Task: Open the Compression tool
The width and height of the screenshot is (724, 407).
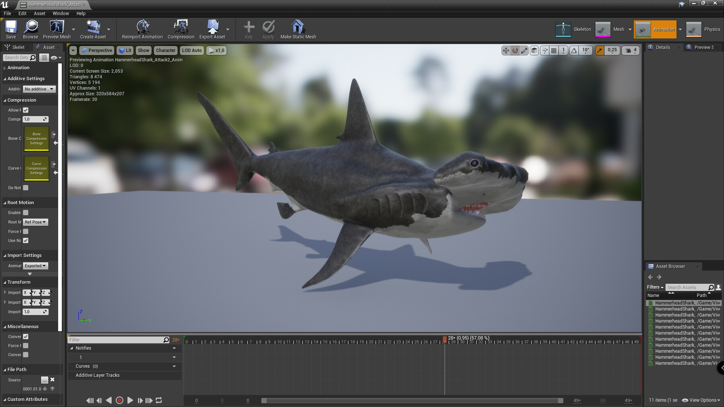Action: 181,29
